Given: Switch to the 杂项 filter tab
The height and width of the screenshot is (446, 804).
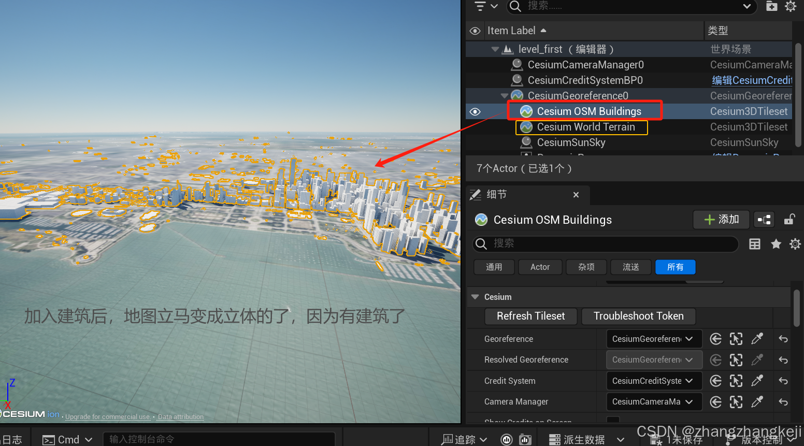Looking at the screenshot, I should coord(586,267).
